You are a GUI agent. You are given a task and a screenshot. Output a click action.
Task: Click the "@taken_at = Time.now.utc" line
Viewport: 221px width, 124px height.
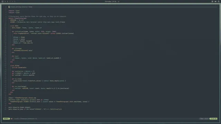23,43
